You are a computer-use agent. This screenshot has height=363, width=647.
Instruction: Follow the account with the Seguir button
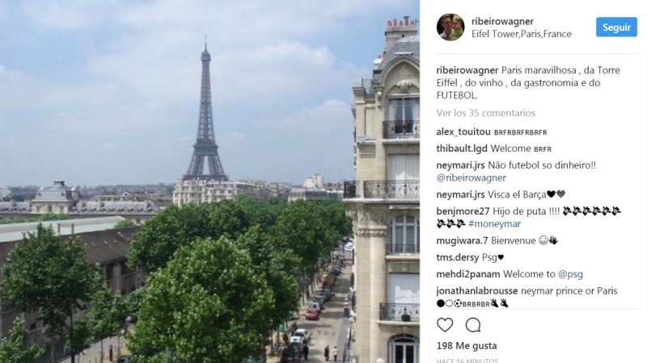click(x=616, y=27)
